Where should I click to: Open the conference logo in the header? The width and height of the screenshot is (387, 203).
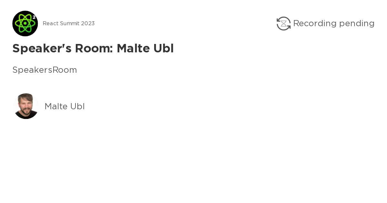pos(25,23)
